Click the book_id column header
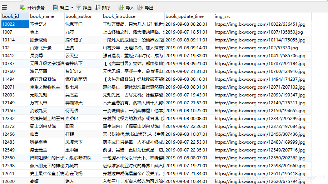The image size is (328, 184). 15,16
